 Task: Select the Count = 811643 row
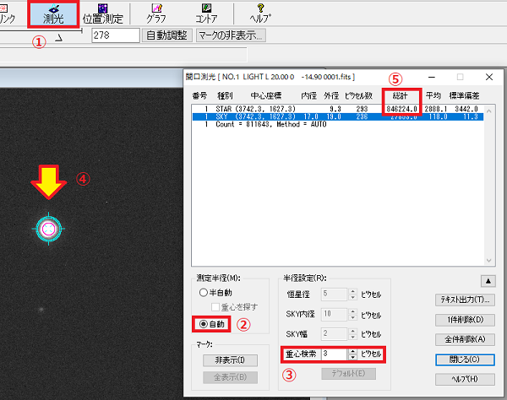coord(337,124)
